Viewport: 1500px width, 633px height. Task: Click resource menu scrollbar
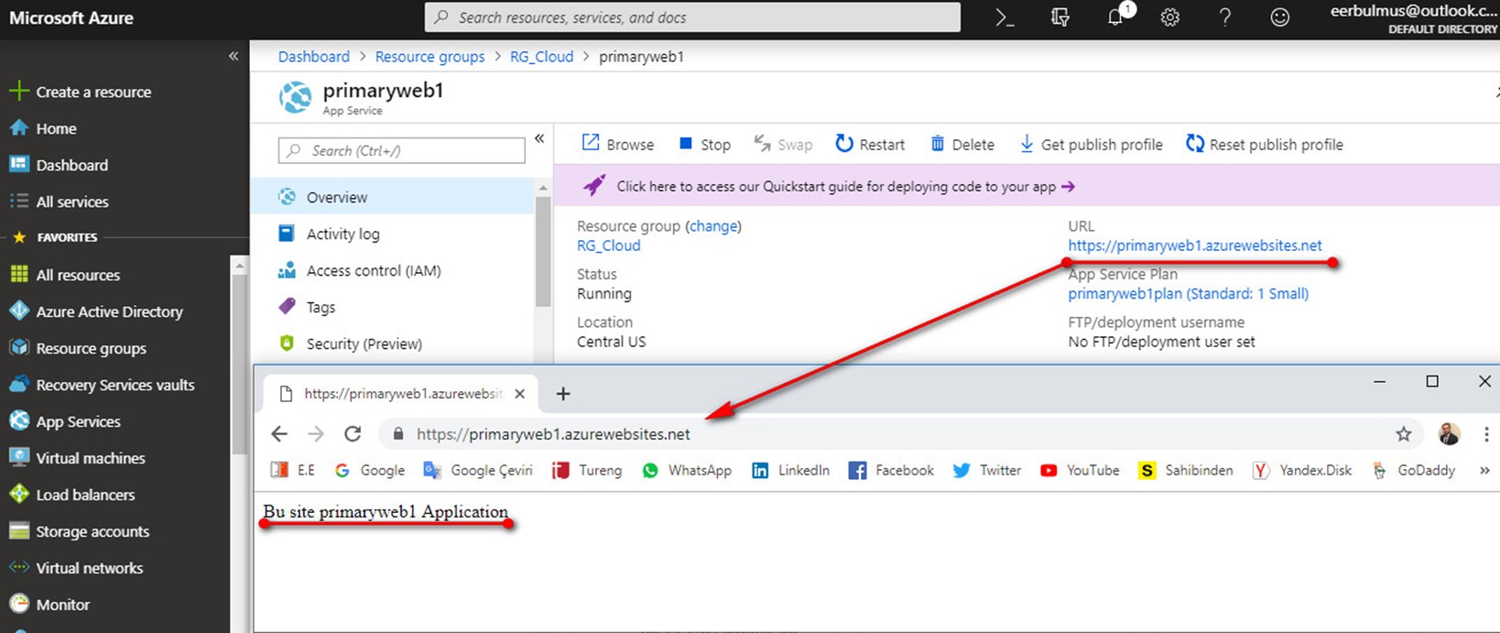(x=543, y=252)
